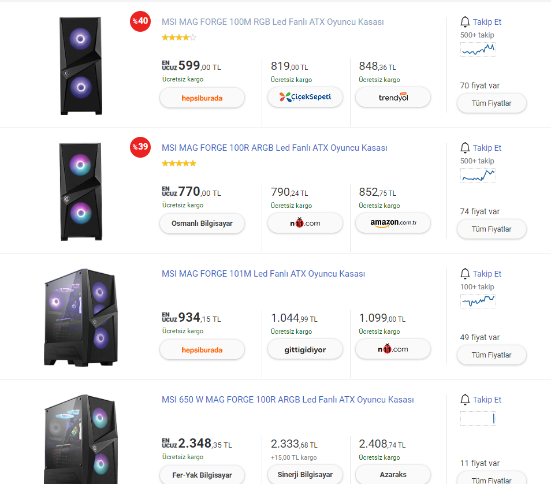Click star rating of MAG FORGE 100R ARGB
551x484 pixels.
pos(179,163)
